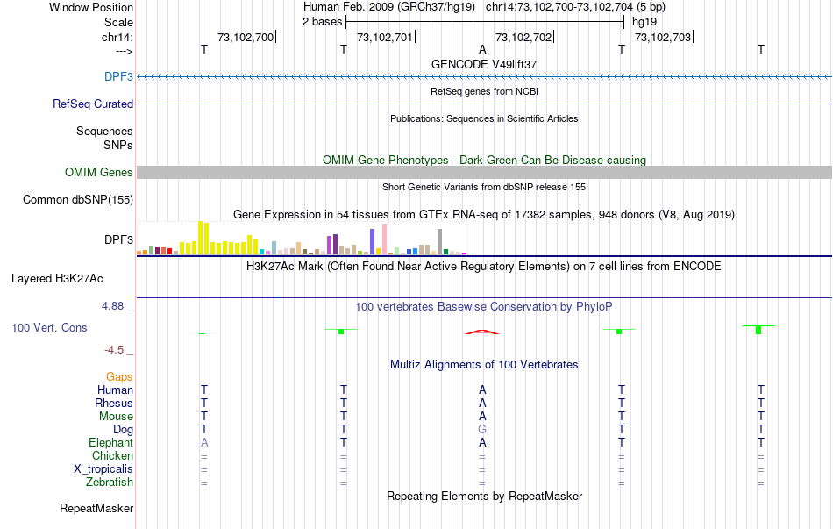Click the 4.88 PhyloP upper value
The width and height of the screenshot is (833, 529).
112,306
